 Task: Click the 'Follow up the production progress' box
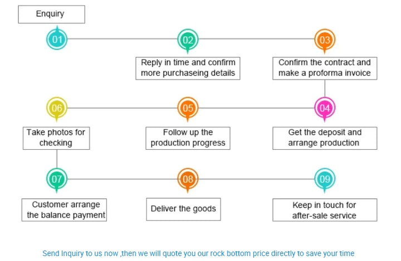pos(188,137)
